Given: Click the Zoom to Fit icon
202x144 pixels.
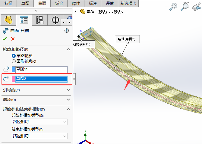Looking at the screenshot, I should 173,6.
